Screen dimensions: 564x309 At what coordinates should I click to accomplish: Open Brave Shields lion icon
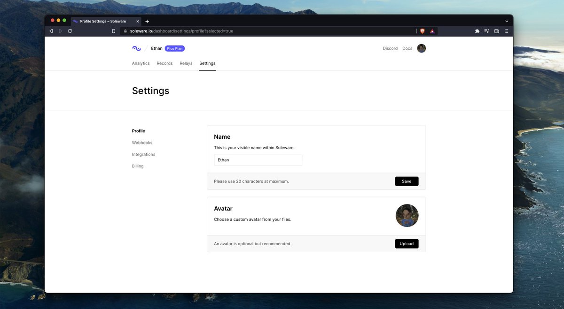[422, 31]
